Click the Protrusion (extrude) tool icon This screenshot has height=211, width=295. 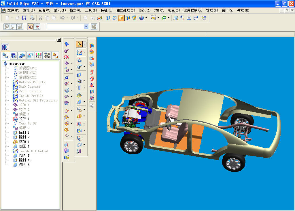(x=79, y=60)
